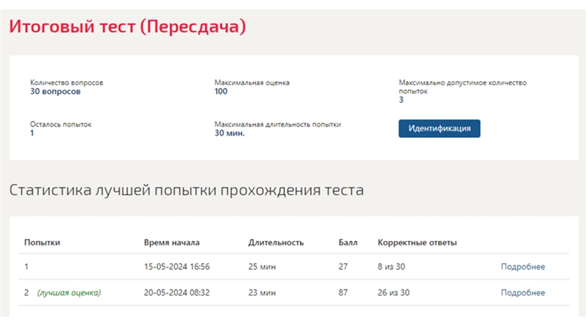Click the Итоговый тест (Пересдача) heading
The image size is (588, 321).
coord(127,26)
